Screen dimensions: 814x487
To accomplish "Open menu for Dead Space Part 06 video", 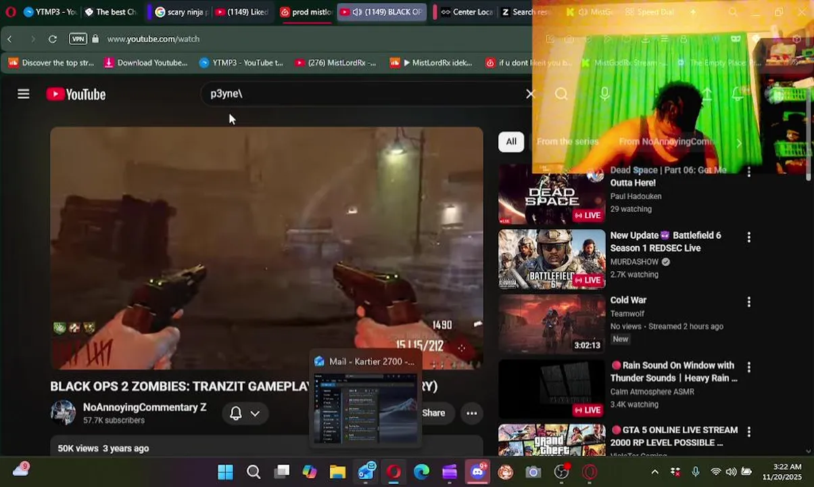I will [x=748, y=172].
